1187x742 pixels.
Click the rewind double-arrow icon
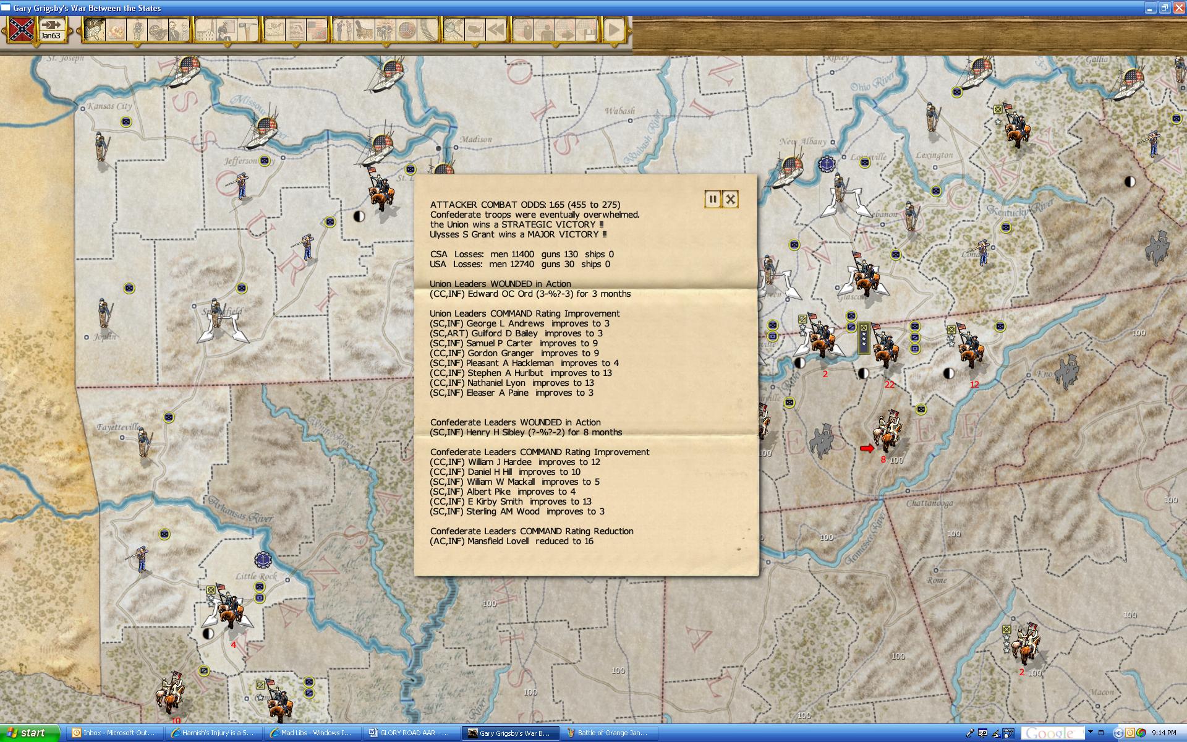(496, 29)
